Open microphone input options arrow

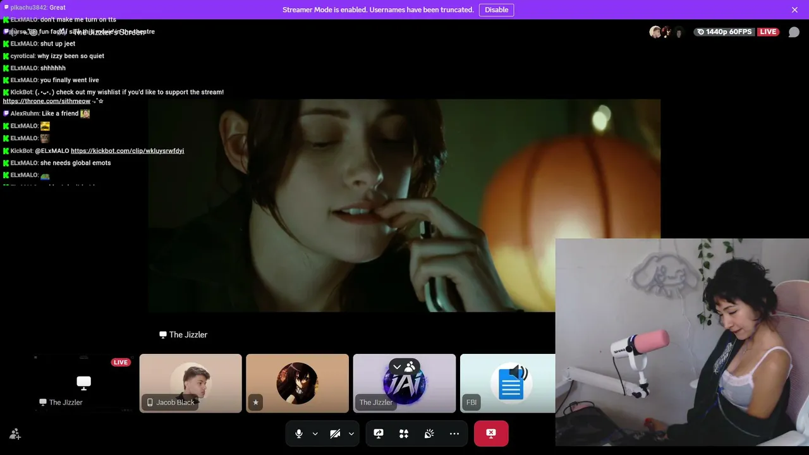[315, 434]
